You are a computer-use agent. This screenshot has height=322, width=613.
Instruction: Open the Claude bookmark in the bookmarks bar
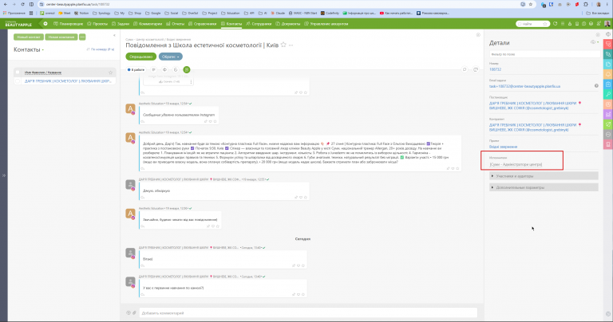click(x=278, y=13)
